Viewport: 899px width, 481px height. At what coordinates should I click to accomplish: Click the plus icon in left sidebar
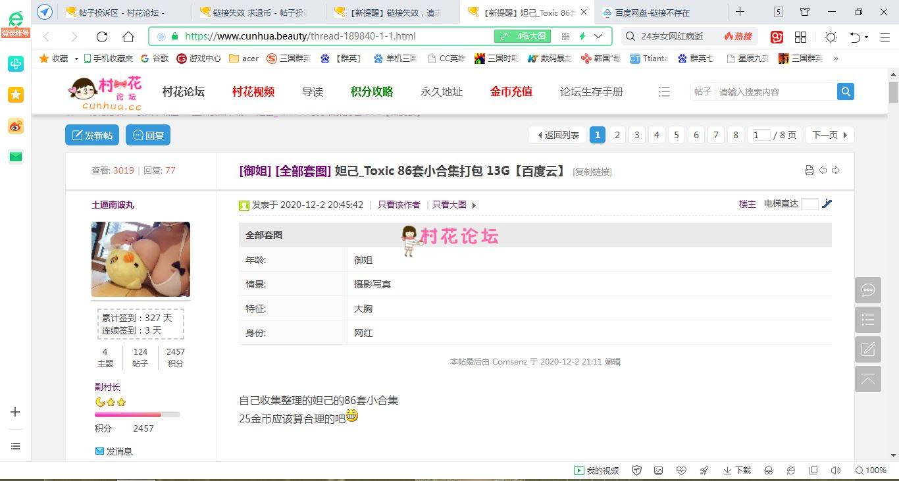click(x=16, y=412)
